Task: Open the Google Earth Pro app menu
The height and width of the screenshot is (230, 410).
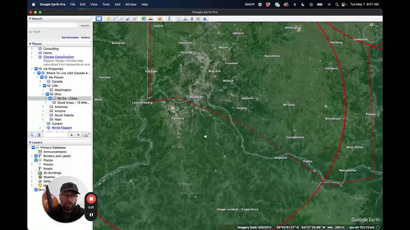Action: (53, 4)
